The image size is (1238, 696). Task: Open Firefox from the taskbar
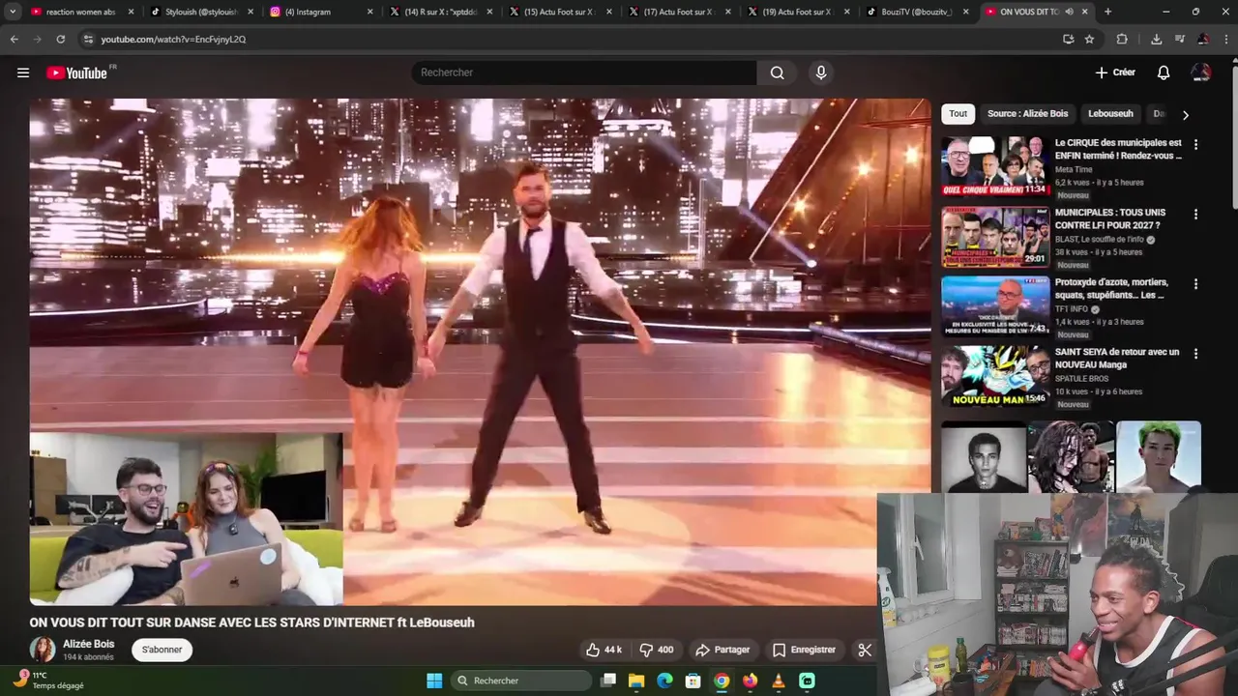point(751,681)
